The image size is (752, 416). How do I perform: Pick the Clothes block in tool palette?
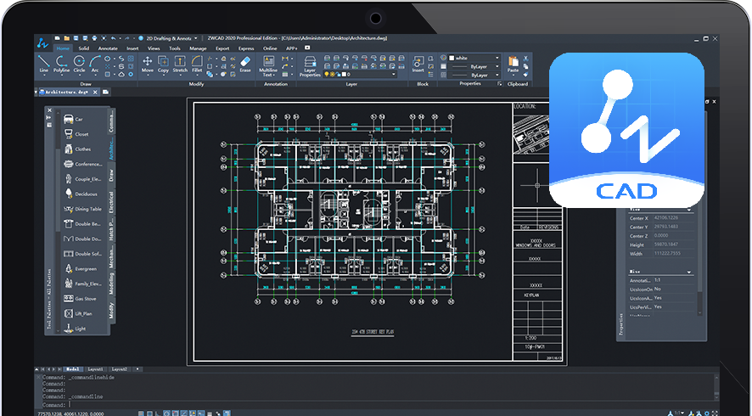tap(77, 149)
